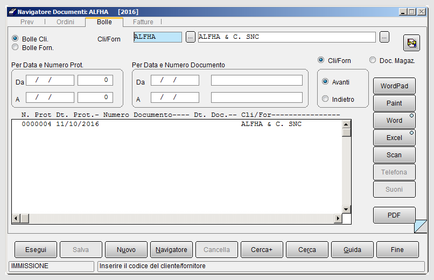Select the list row 0000004 11/10/2016

(177, 124)
